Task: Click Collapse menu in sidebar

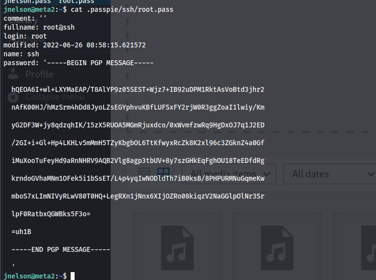Action: click(x=55, y=97)
